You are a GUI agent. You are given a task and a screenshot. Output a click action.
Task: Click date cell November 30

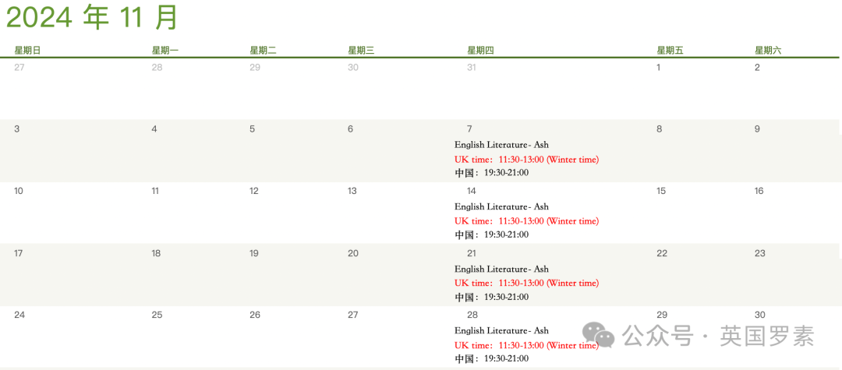pyautogui.click(x=759, y=315)
